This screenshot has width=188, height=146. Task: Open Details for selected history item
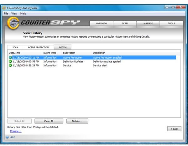[x=77, y=121]
